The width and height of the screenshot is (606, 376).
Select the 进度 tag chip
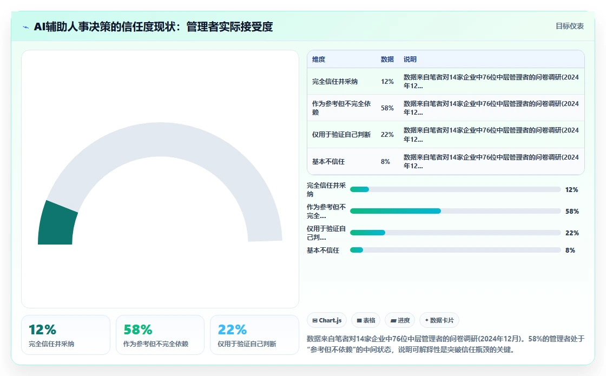tap(400, 320)
